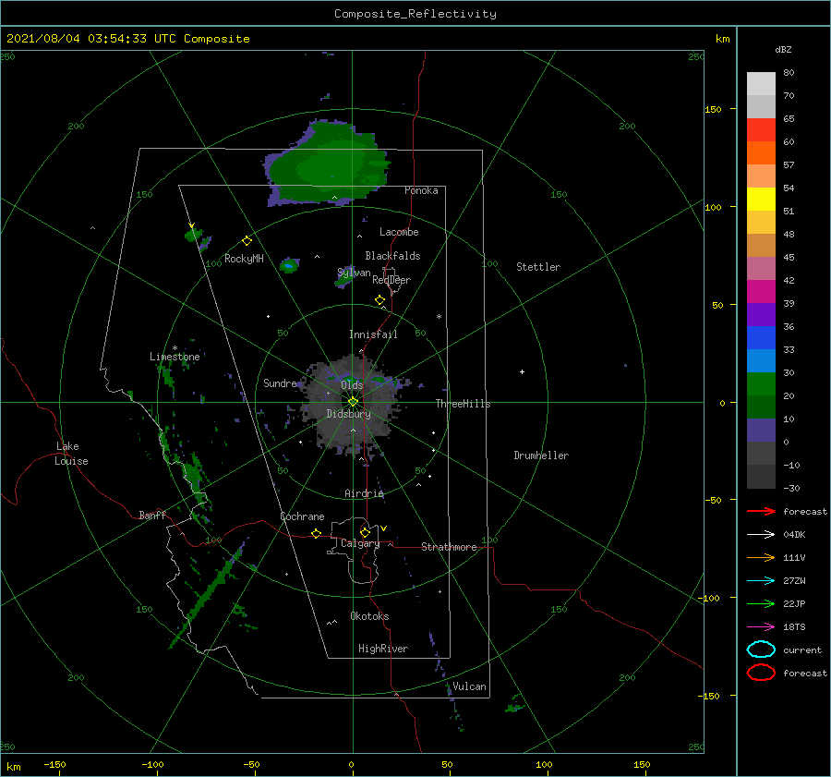Click the Ponoka city label
The height and width of the screenshot is (777, 831).
pos(421,190)
